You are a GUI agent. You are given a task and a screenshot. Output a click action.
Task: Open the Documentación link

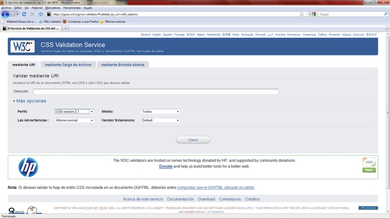(181, 199)
